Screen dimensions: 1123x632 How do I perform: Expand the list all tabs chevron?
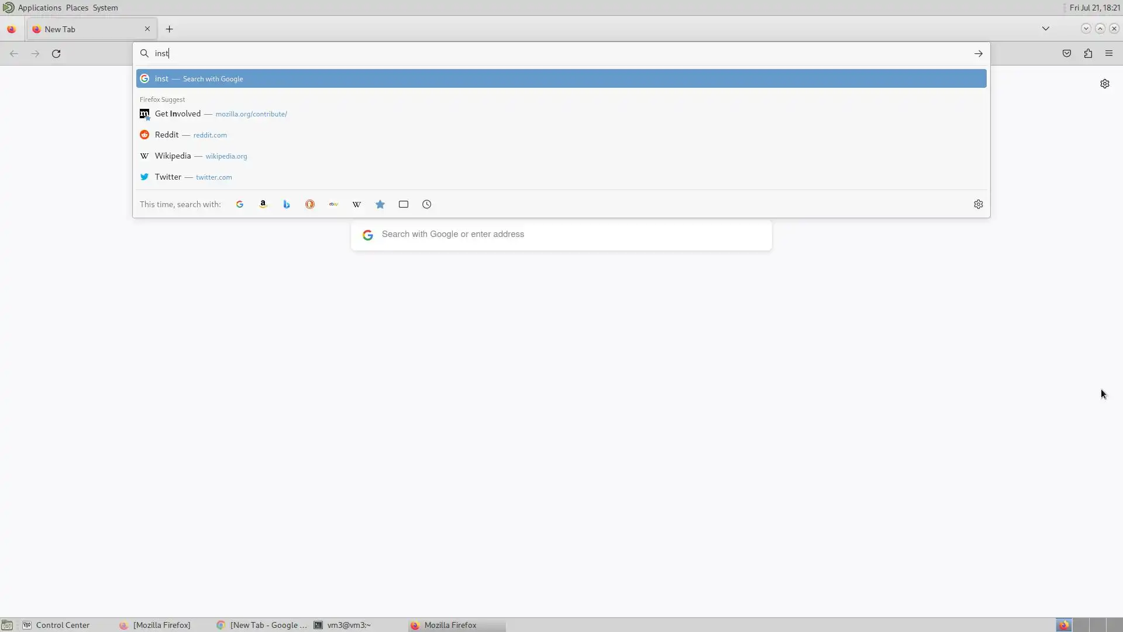[1046, 29]
